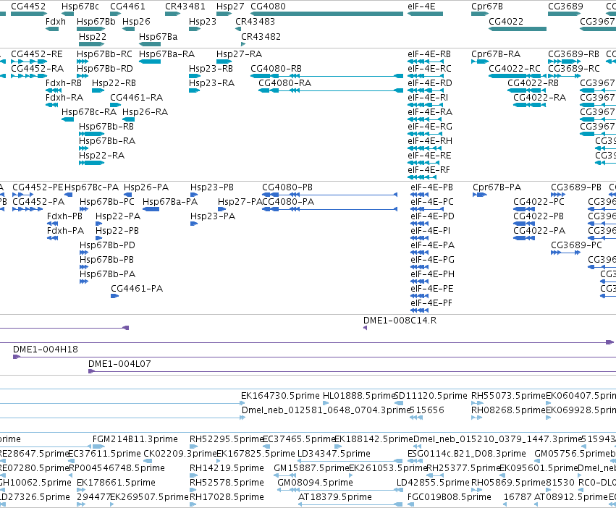The height and width of the screenshot is (508, 616).
Task: Select protein Hsp22-PA
Action: (x=118, y=216)
